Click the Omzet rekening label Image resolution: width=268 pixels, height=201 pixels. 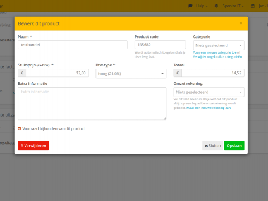[x=188, y=84]
